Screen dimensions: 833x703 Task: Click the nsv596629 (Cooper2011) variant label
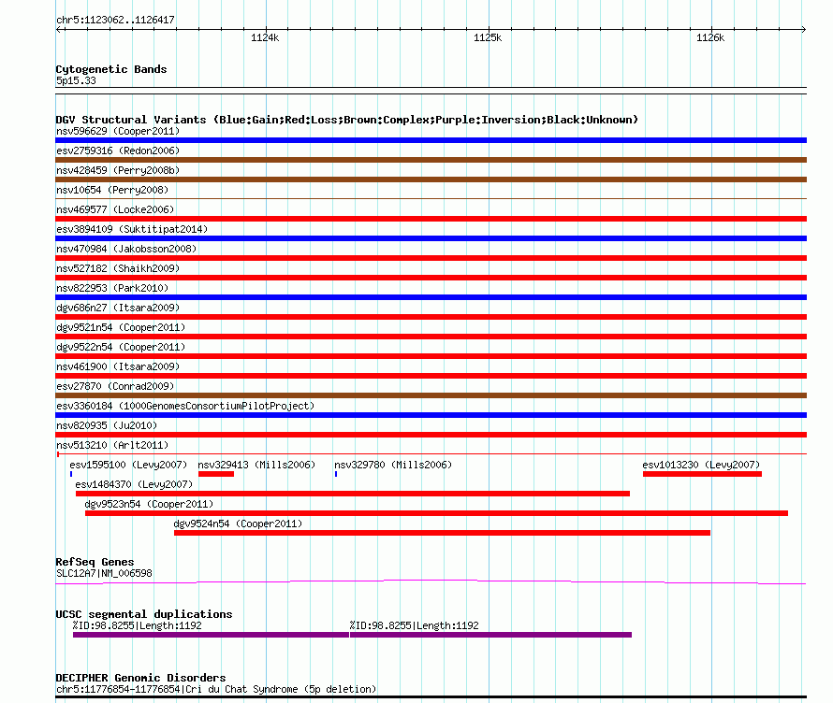pyautogui.click(x=118, y=131)
